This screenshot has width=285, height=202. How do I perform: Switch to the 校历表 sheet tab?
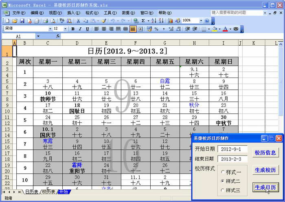pos(48,192)
